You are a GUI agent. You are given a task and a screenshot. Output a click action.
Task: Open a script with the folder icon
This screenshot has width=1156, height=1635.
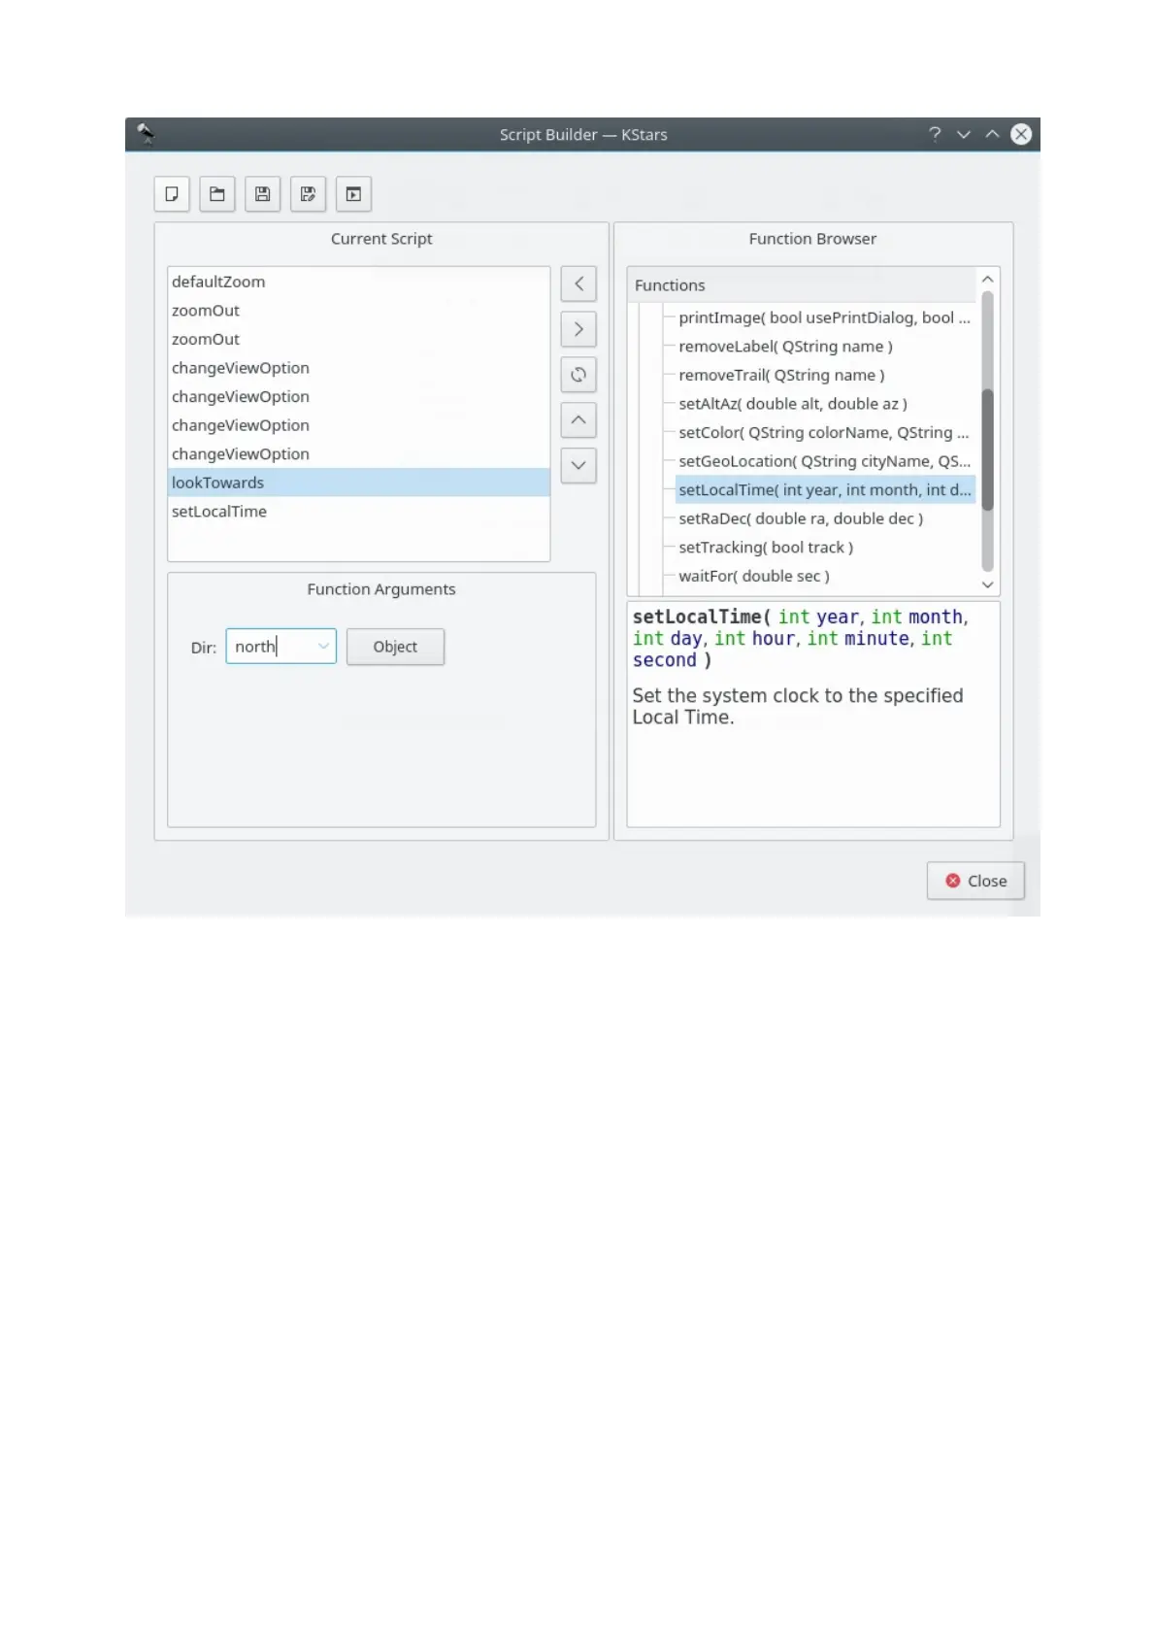pos(217,194)
